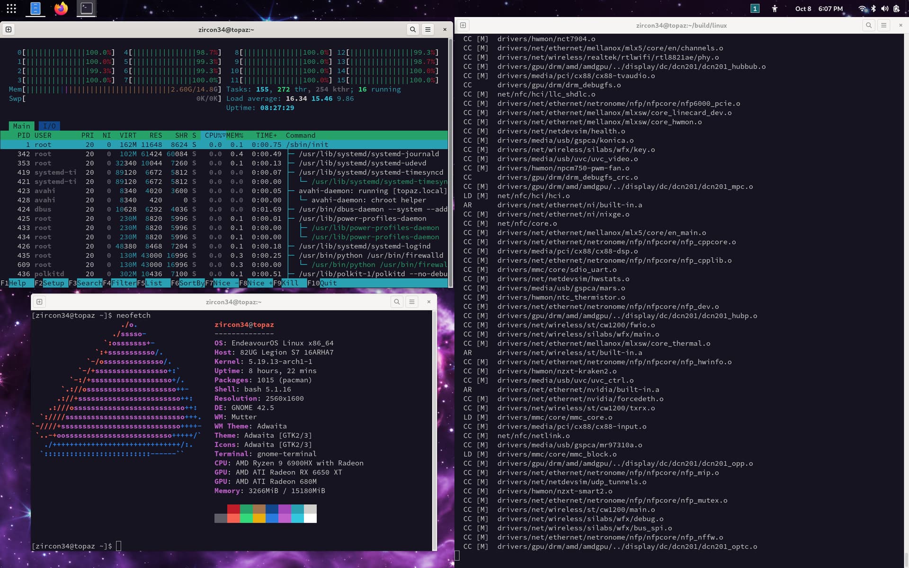Select the Main tab in htop
Screen dimensions: 909x568
(x=21, y=126)
